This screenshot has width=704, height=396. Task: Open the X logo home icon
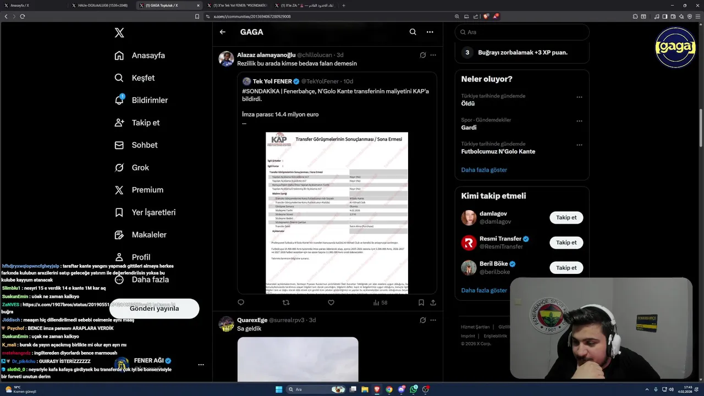pyautogui.click(x=119, y=33)
